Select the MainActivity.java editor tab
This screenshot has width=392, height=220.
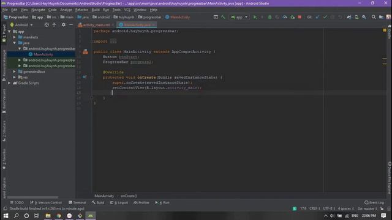137,25
